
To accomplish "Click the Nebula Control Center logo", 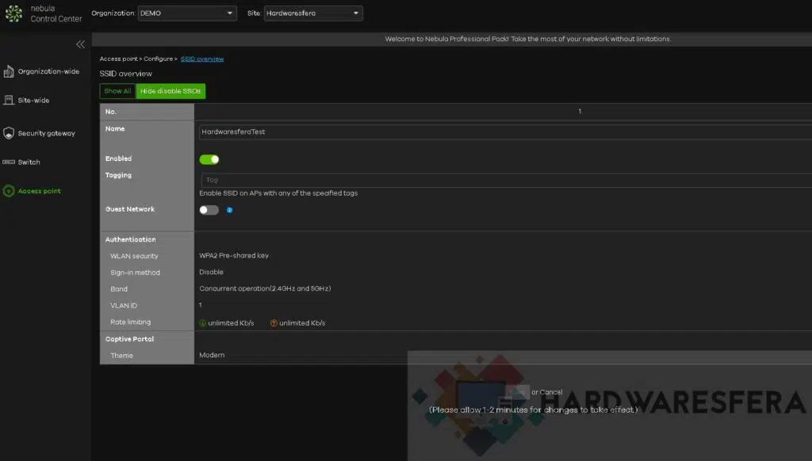I will pos(14,13).
